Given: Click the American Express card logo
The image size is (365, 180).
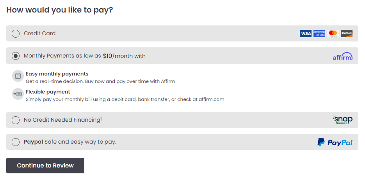Looking at the screenshot, I should [x=319, y=33].
